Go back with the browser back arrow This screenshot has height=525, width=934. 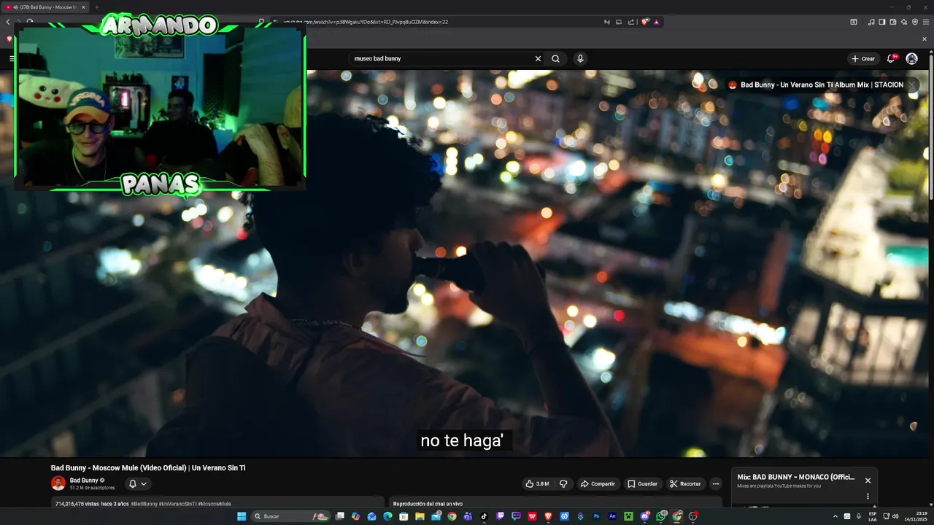(8, 22)
